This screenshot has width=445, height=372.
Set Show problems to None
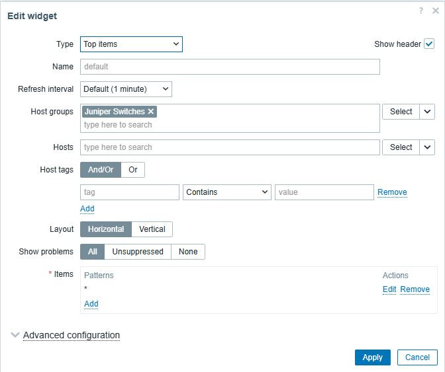pyautogui.click(x=188, y=252)
